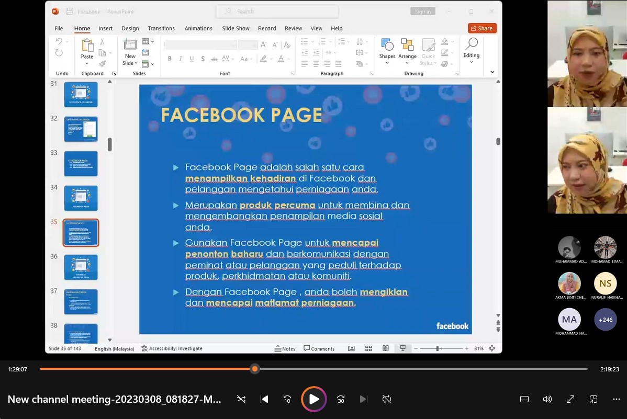Skip back 10 seconds in video
Image resolution: width=627 pixels, height=419 pixels.
287,399
